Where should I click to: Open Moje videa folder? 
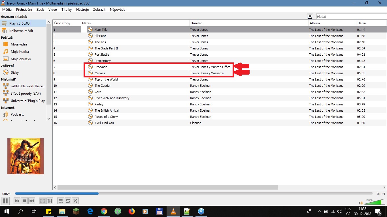pyautogui.click(x=23, y=44)
